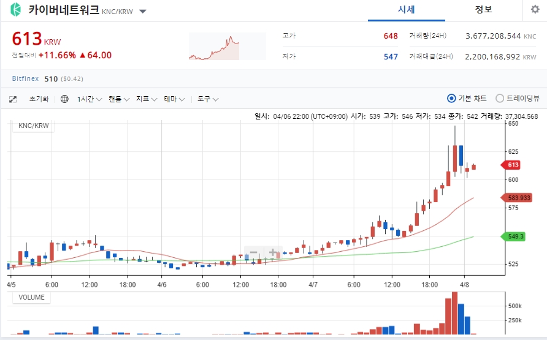
Task: Click the 초기화 reset button
Action: (x=39, y=99)
